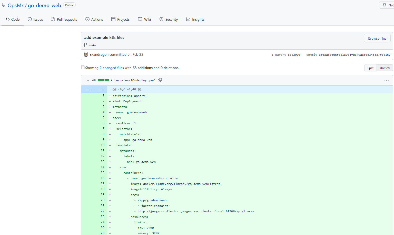Open the Insights graph icon
Screen dimensions: 394x235
coord(188,19)
